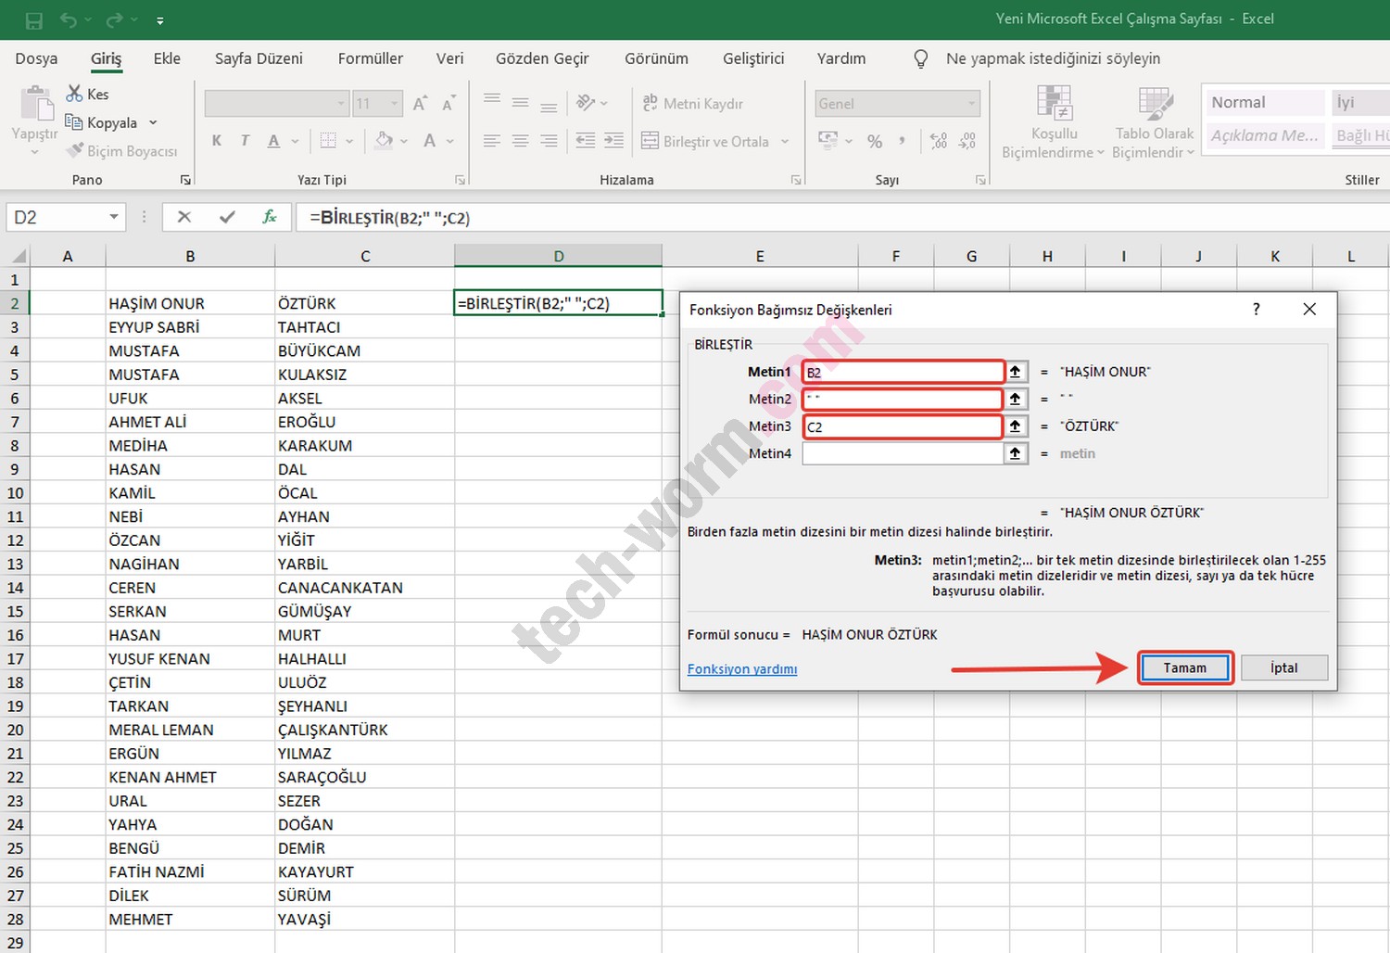Switch to the Veri tab

pos(449,58)
